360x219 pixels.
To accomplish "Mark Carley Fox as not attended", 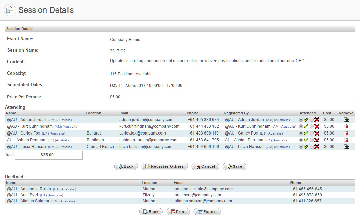I will pos(312,133).
